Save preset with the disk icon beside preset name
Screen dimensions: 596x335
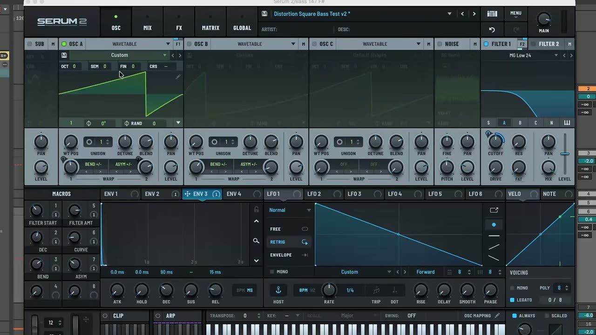click(264, 14)
